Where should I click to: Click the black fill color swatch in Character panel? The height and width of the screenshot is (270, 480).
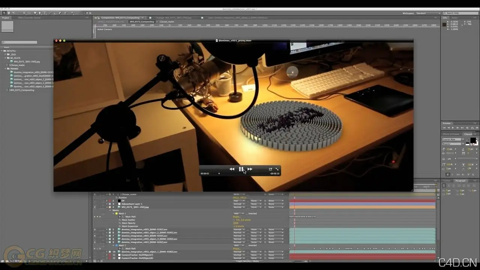(x=473, y=141)
